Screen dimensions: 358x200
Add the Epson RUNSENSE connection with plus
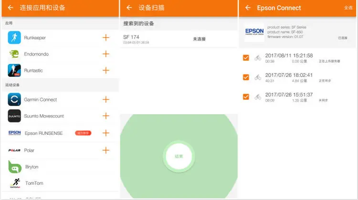105,133
